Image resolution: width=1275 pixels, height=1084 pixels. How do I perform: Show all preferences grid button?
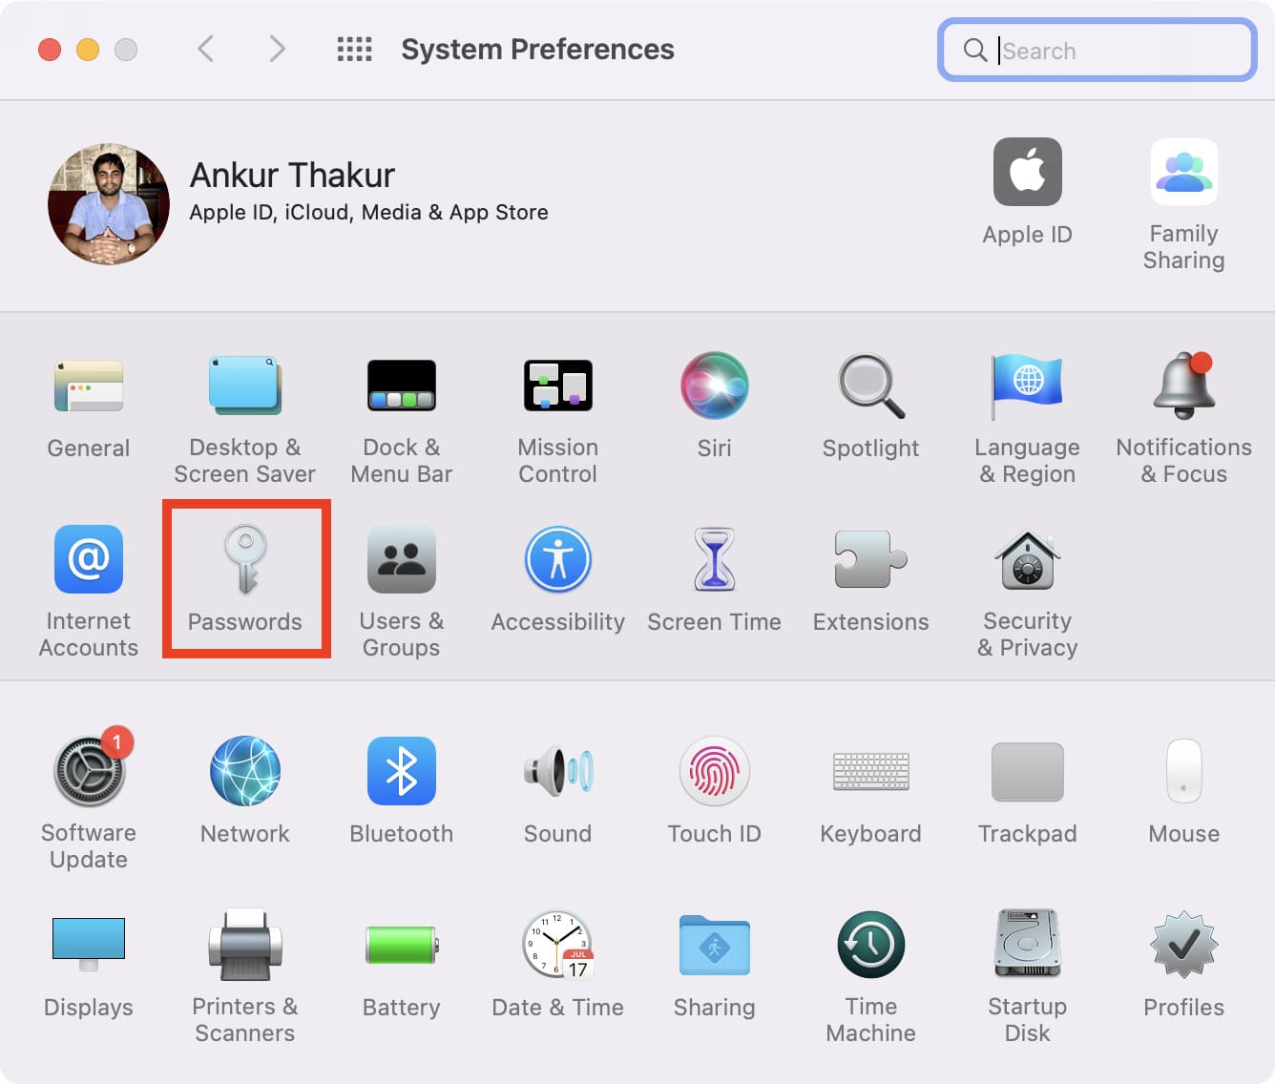tap(355, 49)
